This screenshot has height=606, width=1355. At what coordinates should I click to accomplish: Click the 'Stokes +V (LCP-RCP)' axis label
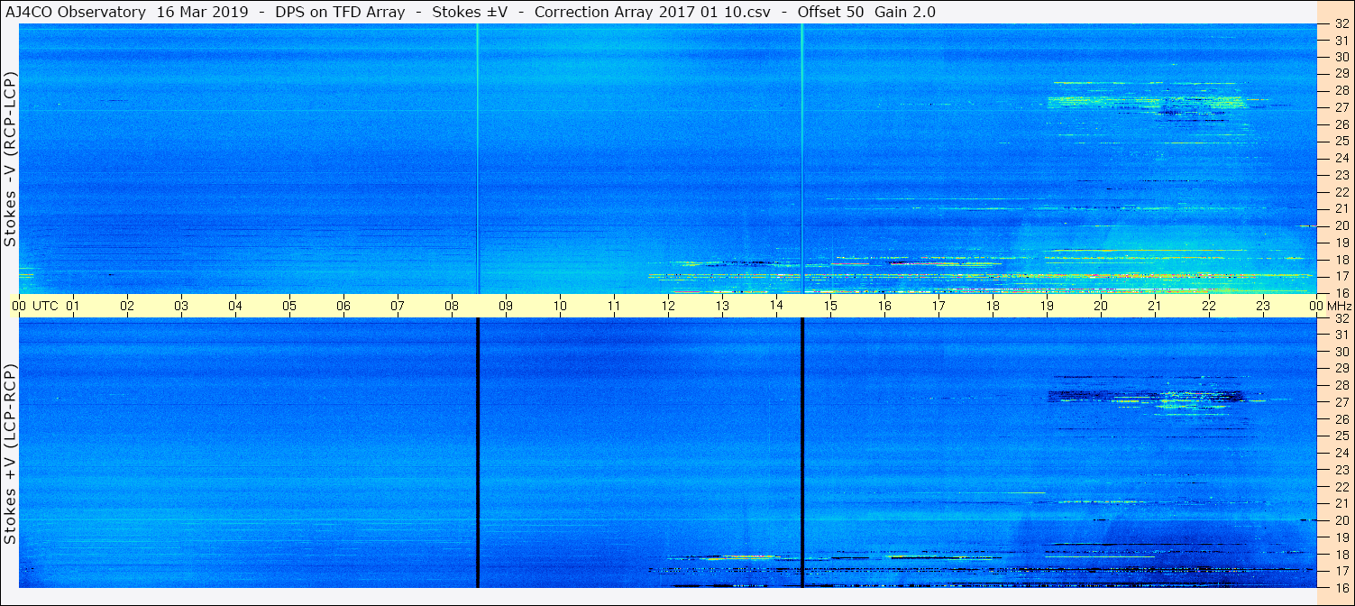[x=10, y=454]
